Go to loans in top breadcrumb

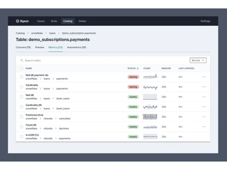(52, 33)
